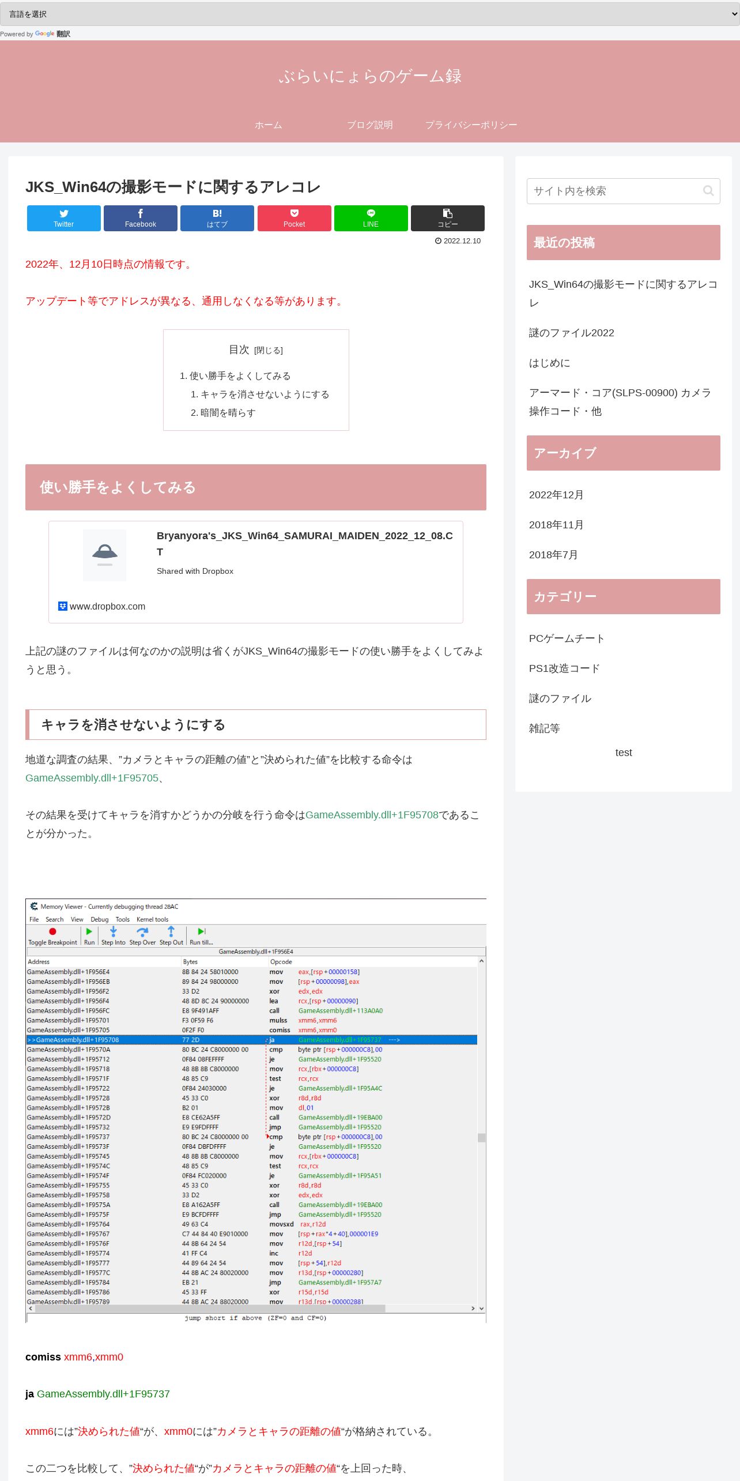Open the PCゲームチート category

pyautogui.click(x=567, y=638)
